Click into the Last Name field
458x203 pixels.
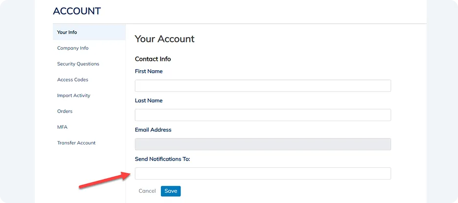pyautogui.click(x=263, y=115)
